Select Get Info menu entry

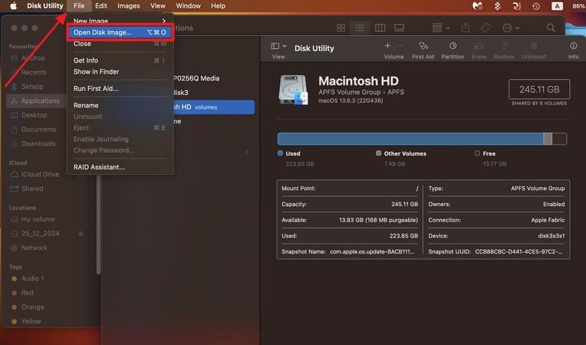[x=119, y=60]
